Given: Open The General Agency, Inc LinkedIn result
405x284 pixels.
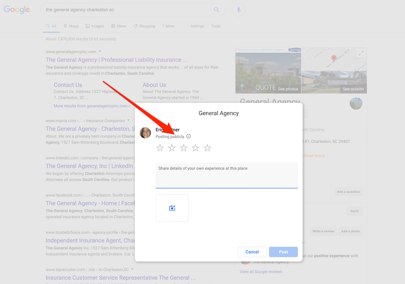Looking at the screenshot, I should [x=90, y=166].
